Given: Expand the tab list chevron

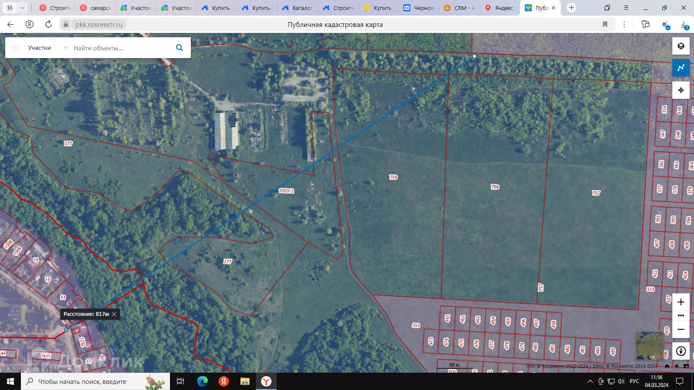Looking at the screenshot, I should pos(23,8).
